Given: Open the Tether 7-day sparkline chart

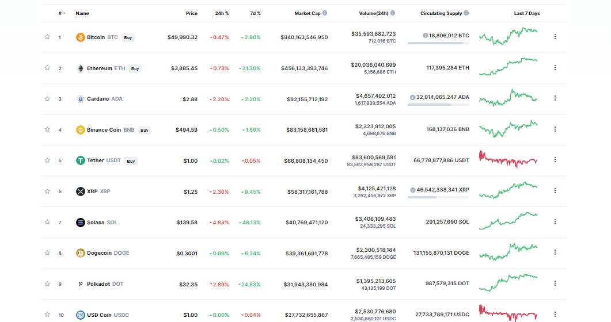Looking at the screenshot, I should tap(508, 159).
